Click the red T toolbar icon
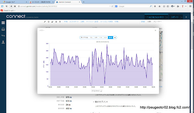The image size is (194, 113). [x=182, y=6]
